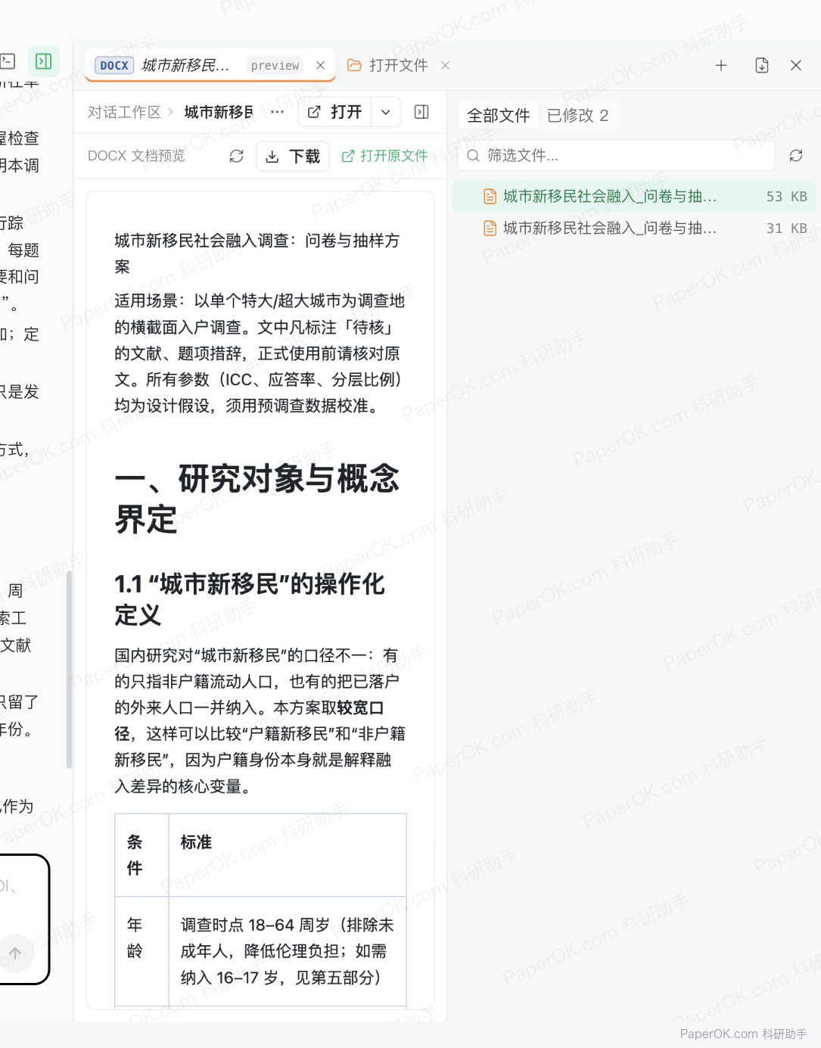
Task: Click the file download icon in top bar
Action: [762, 65]
